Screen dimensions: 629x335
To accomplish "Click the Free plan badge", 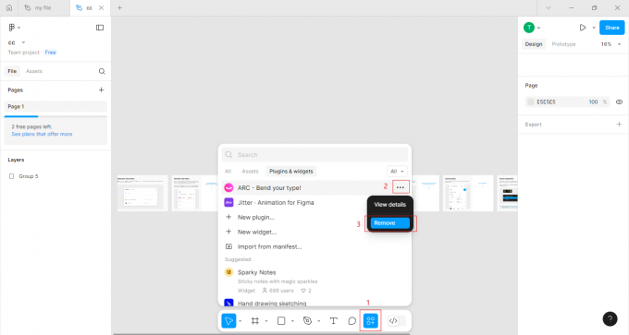I will 51,53.
